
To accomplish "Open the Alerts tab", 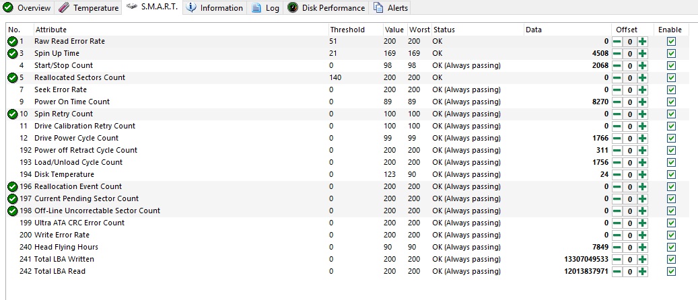I will [390, 8].
